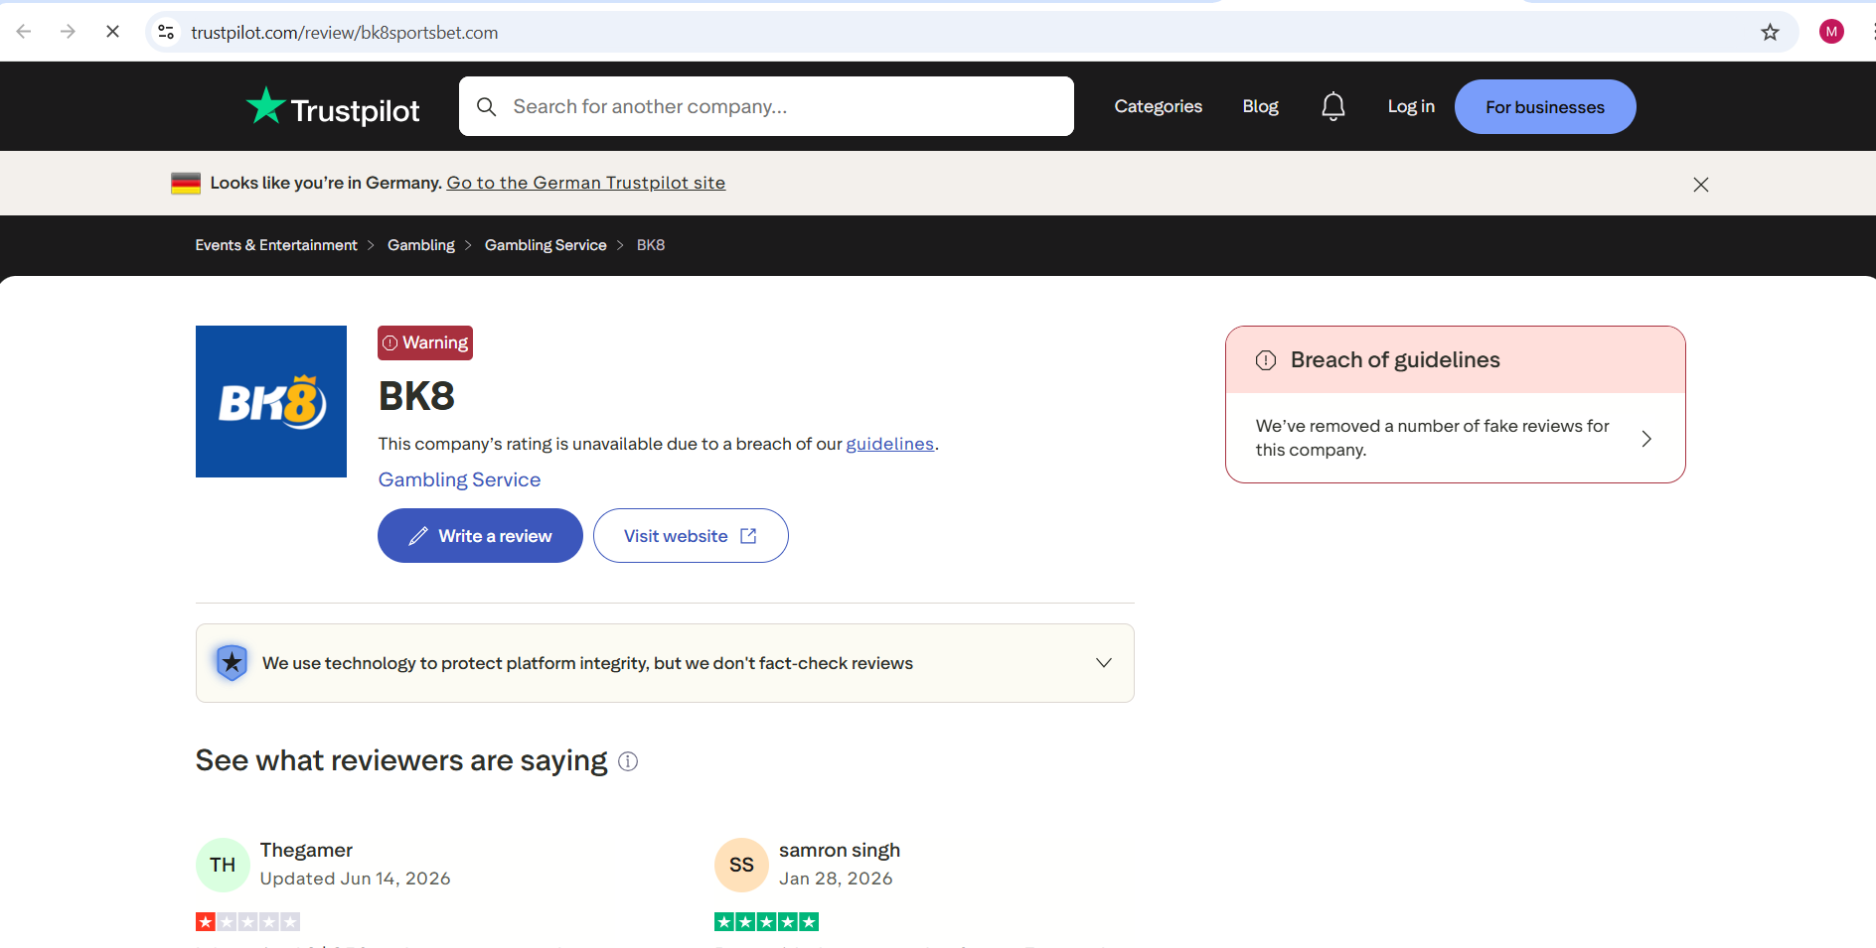Image resolution: width=1876 pixels, height=948 pixels.
Task: Open Categories menu
Action: tap(1158, 106)
